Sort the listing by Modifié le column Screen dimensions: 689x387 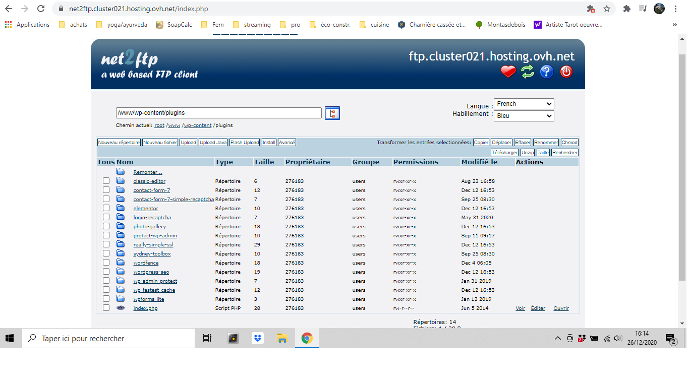[479, 162]
